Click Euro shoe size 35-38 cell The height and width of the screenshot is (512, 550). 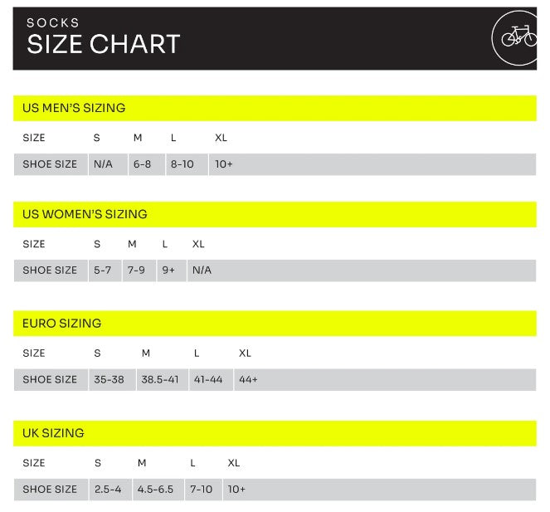coord(109,379)
